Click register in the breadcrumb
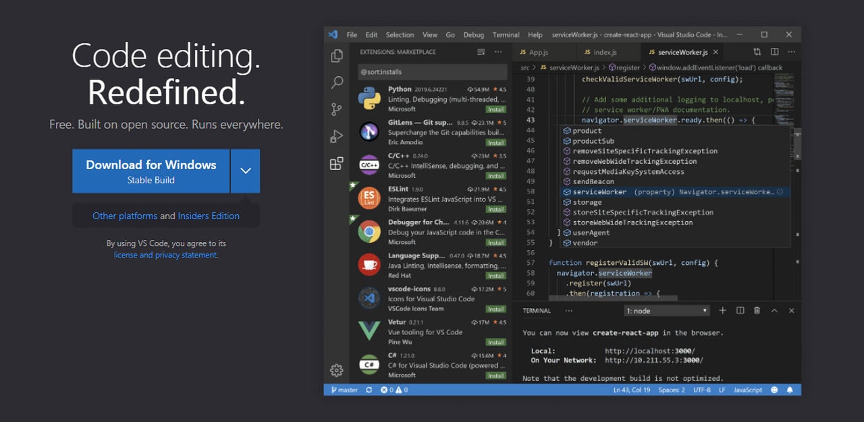864x422 pixels. coord(624,67)
